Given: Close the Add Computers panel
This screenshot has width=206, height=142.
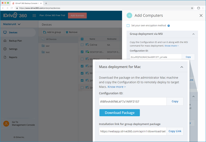Looking at the screenshot, I should tap(201, 15).
